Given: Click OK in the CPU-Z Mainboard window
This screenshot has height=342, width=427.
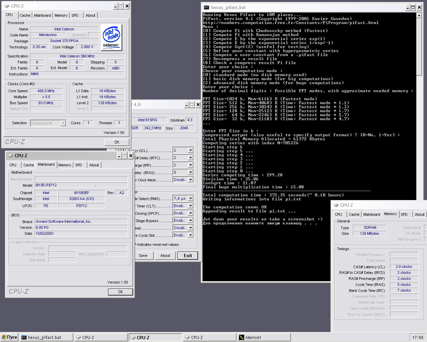Looking at the screenshot, I should point(120,292).
